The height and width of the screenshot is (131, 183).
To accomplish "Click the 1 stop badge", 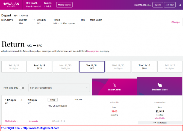I will click(53, 100).
